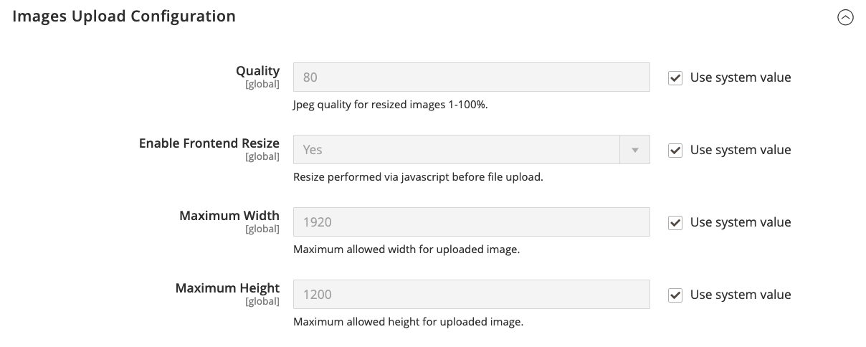Click the Quality field label

257,71
